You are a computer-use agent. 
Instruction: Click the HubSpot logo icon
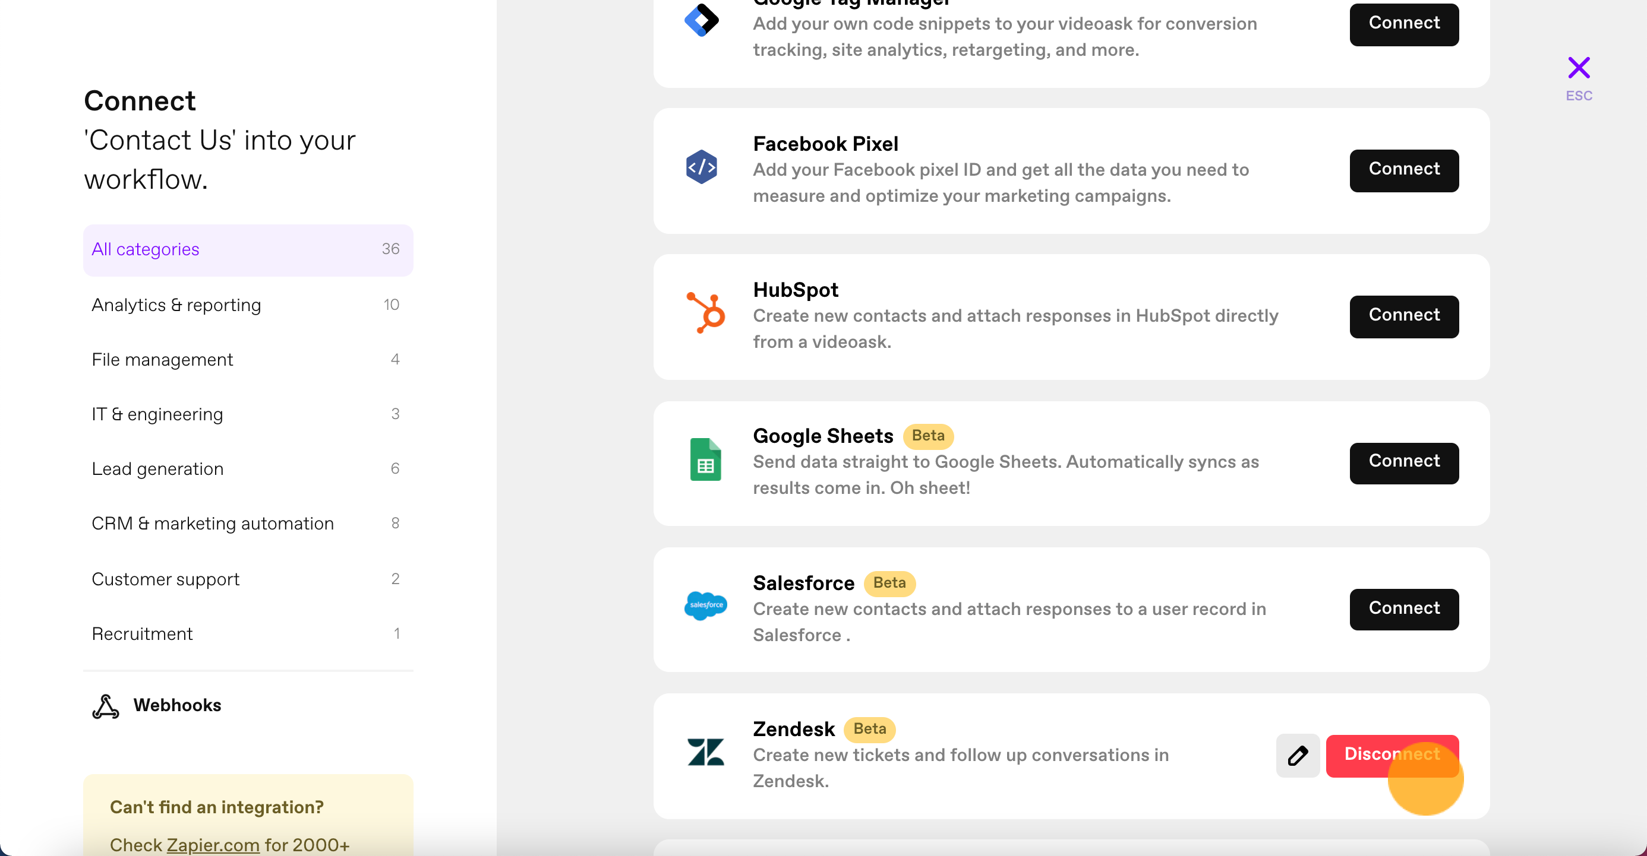(x=705, y=312)
